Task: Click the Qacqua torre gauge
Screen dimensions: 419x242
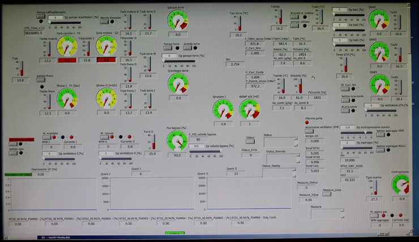Action: click(178, 20)
